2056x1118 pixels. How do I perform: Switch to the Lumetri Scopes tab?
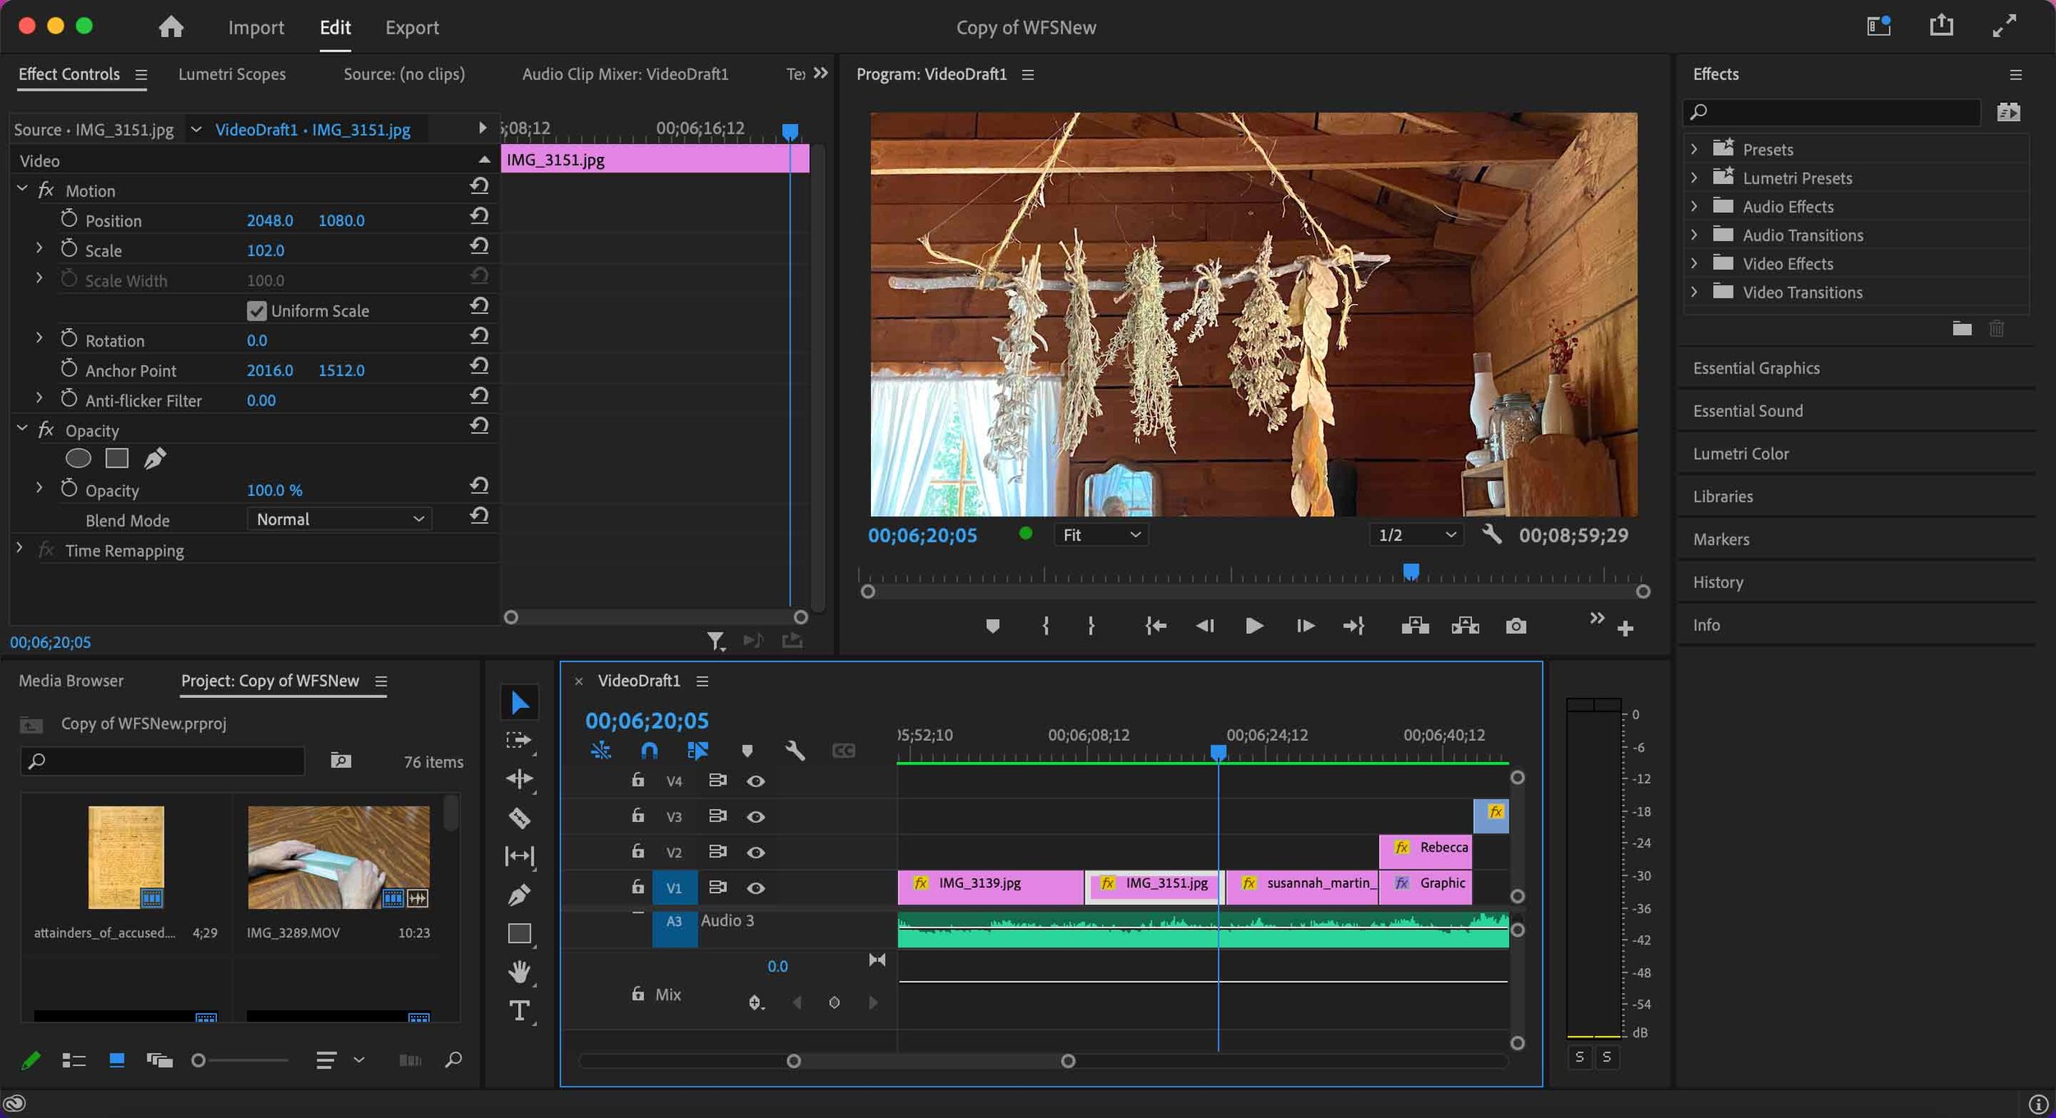(232, 74)
